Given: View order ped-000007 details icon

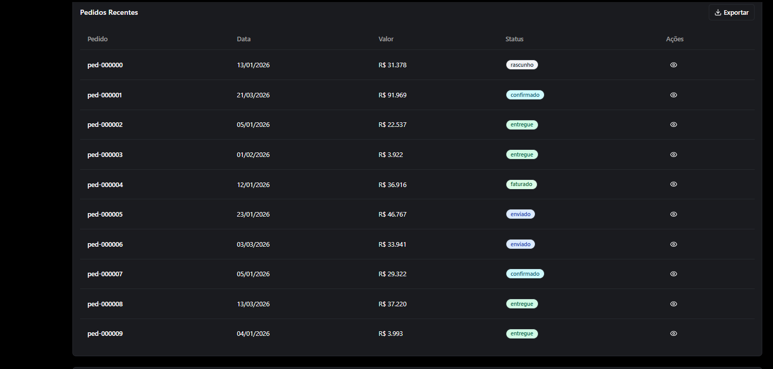Looking at the screenshot, I should tap(674, 274).
